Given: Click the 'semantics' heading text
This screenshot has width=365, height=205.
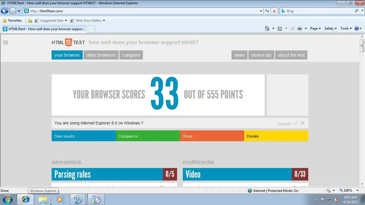Looking at the screenshot, I should click(66, 162).
